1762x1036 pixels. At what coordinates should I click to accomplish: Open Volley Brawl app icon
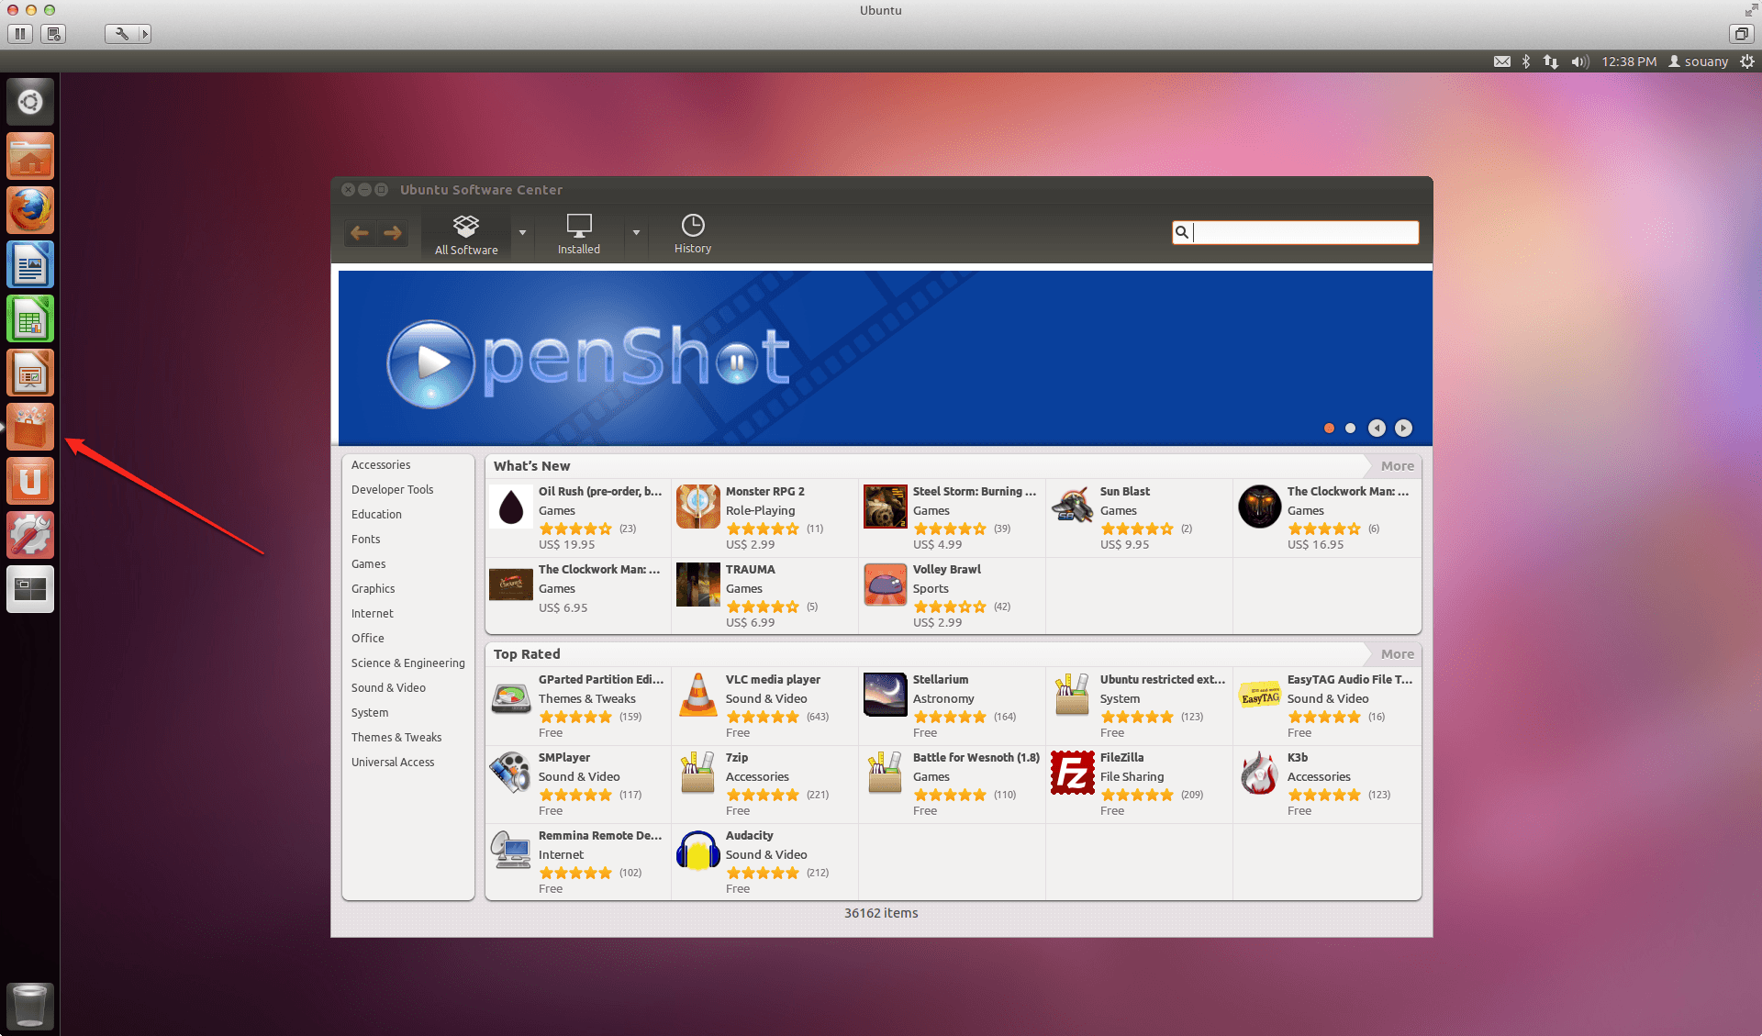pos(886,585)
